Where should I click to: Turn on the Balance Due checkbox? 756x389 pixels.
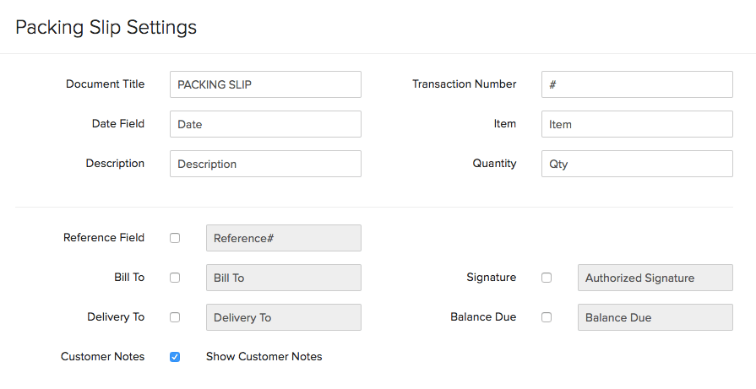(x=547, y=317)
